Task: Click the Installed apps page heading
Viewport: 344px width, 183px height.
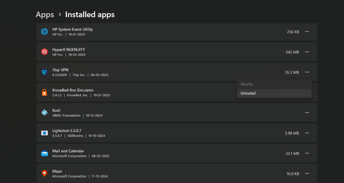Action: (x=90, y=15)
